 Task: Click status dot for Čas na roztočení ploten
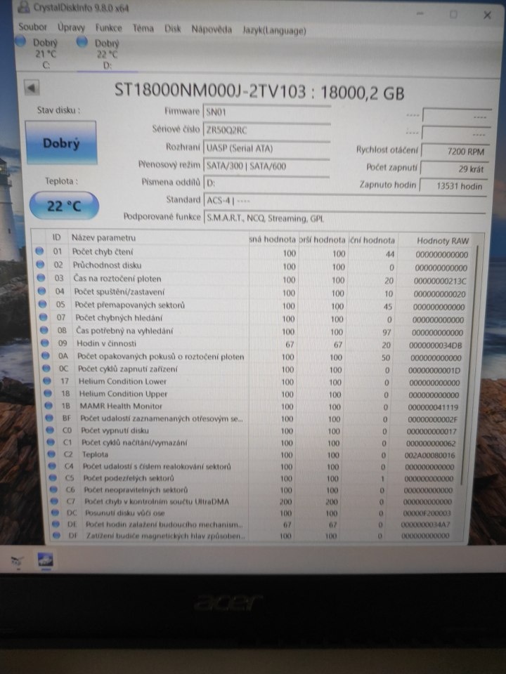coord(41,278)
